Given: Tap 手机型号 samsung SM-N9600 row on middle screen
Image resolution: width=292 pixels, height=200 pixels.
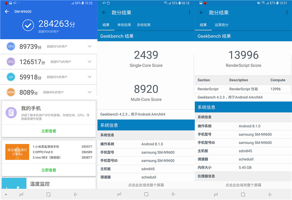Looking at the screenshot, I should [x=146, y=152].
